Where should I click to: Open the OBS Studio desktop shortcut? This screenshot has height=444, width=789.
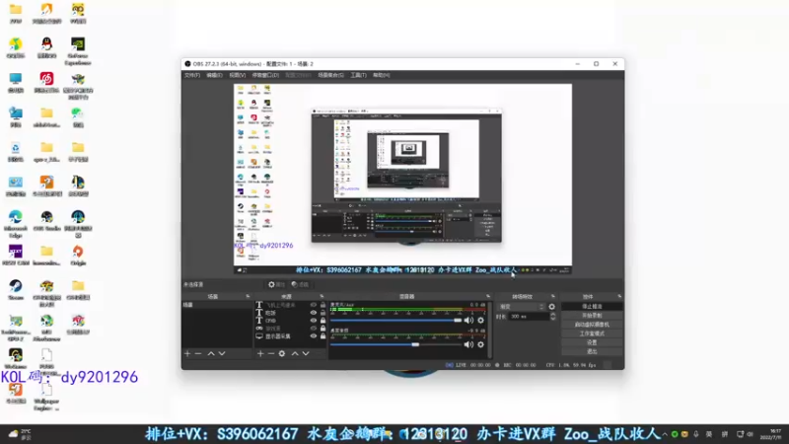(46, 220)
